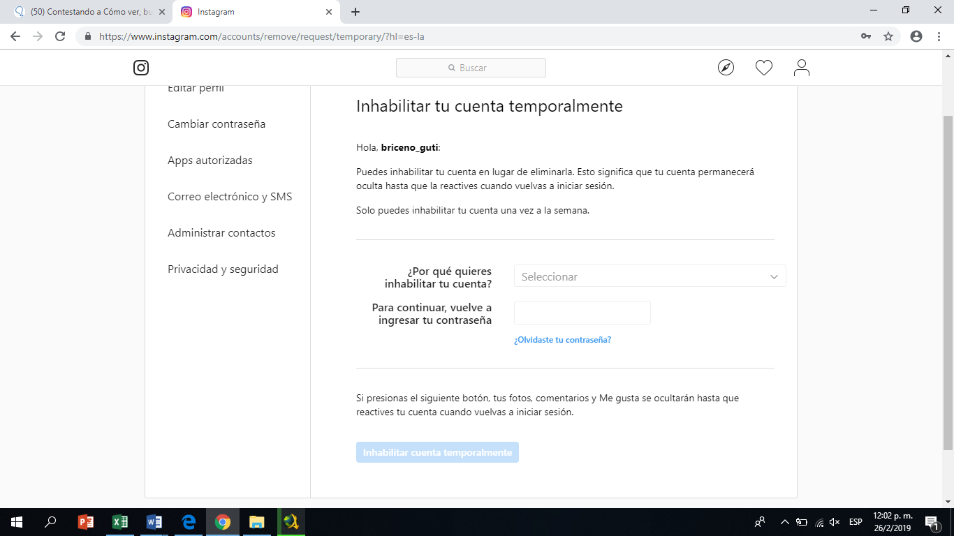Screen dimensions: 954x536
Task: Open Chrome's three-dot menu
Action: click(939, 36)
